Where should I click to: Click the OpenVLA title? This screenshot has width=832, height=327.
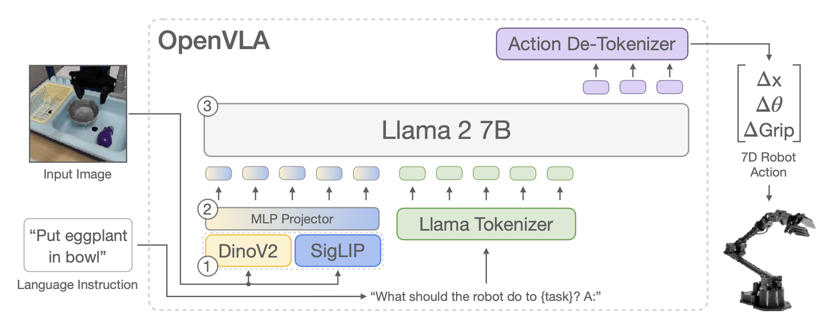coord(214,42)
